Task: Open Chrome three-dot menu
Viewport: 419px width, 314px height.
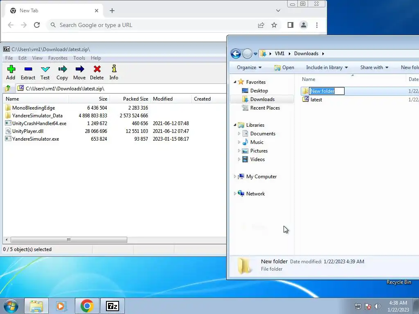Action: 317,25
